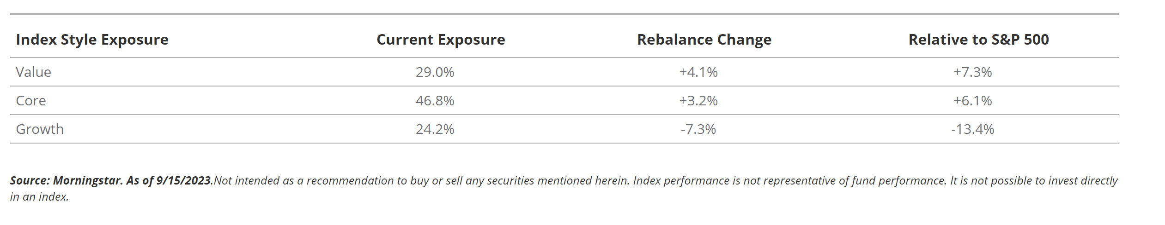
Task: Click Core's +3.2% rebalance change cell
Action: click(x=698, y=101)
